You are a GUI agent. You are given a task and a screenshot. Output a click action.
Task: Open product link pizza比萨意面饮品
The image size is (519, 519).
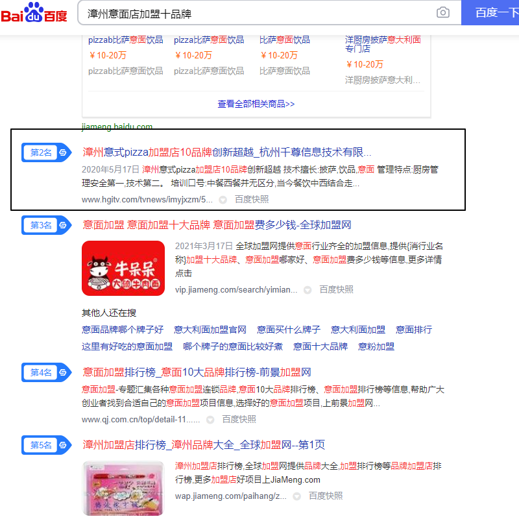[209, 40]
